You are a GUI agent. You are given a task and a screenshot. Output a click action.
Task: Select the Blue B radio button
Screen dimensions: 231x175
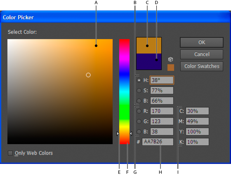coord(139,132)
